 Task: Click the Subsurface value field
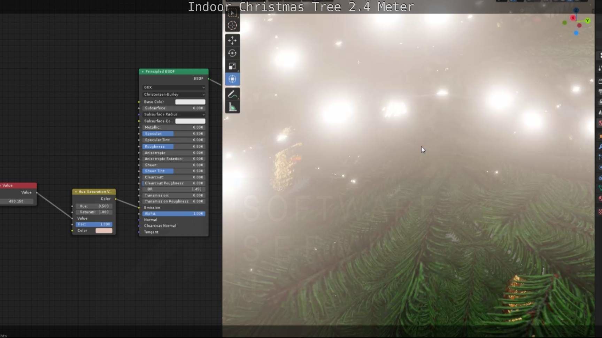click(174, 108)
